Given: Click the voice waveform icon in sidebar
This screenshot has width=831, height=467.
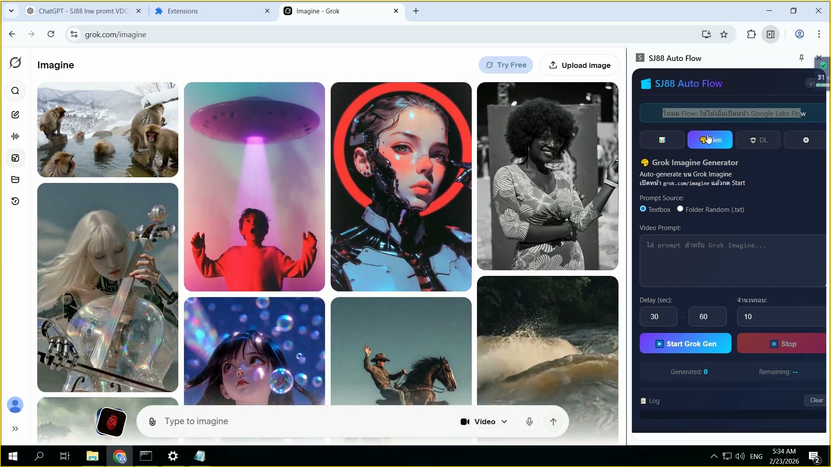Looking at the screenshot, I should (15, 136).
